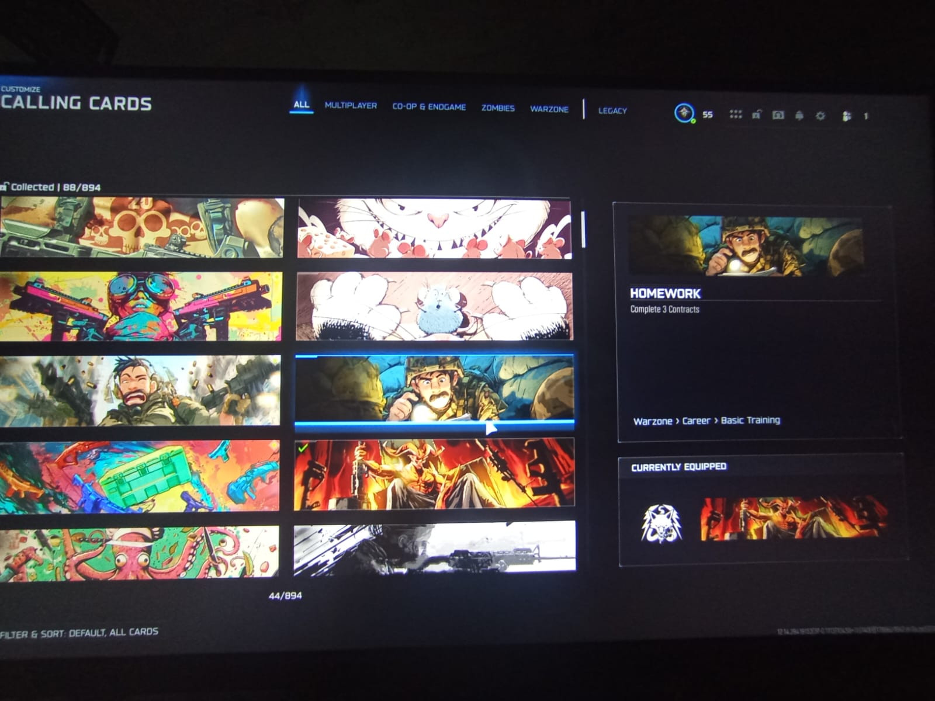Click the Homework preview image

pyautogui.click(x=746, y=246)
